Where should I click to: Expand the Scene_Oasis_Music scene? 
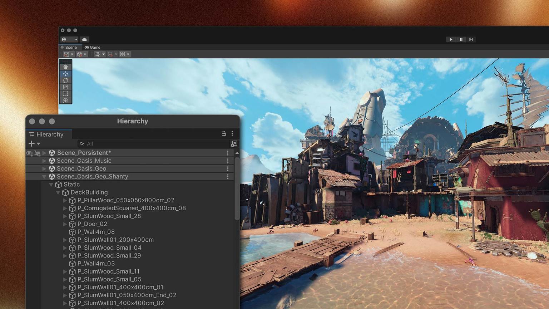pyautogui.click(x=44, y=161)
